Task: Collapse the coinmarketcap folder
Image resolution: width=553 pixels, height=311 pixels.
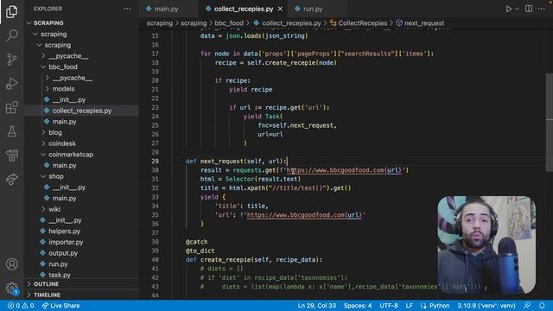Action: click(x=71, y=155)
